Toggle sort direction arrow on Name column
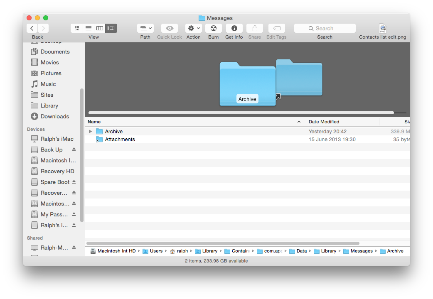Screen dimensions: 433x299 coord(299,122)
